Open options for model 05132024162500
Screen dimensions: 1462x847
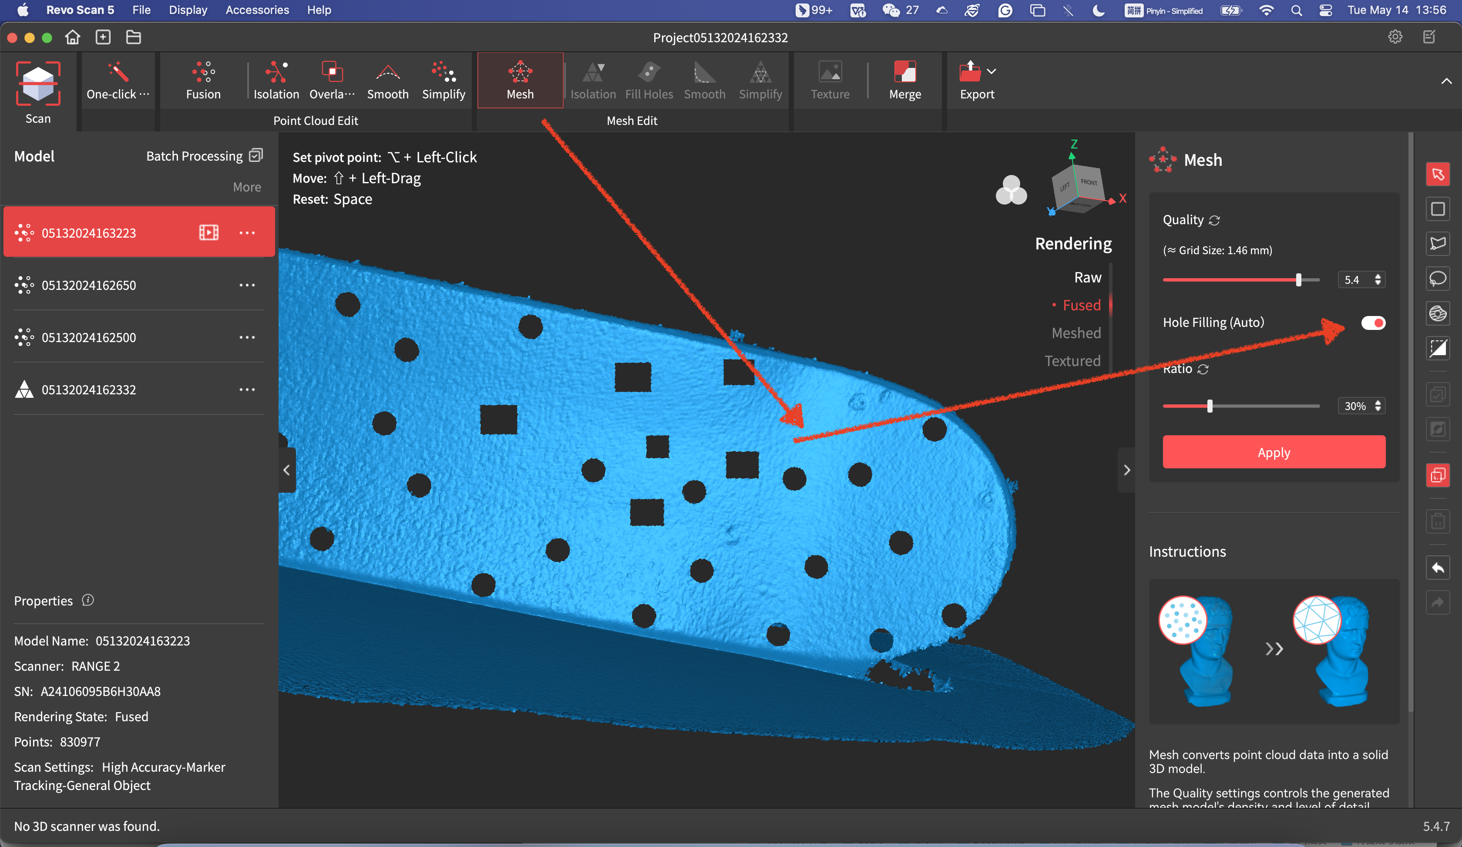pos(247,337)
